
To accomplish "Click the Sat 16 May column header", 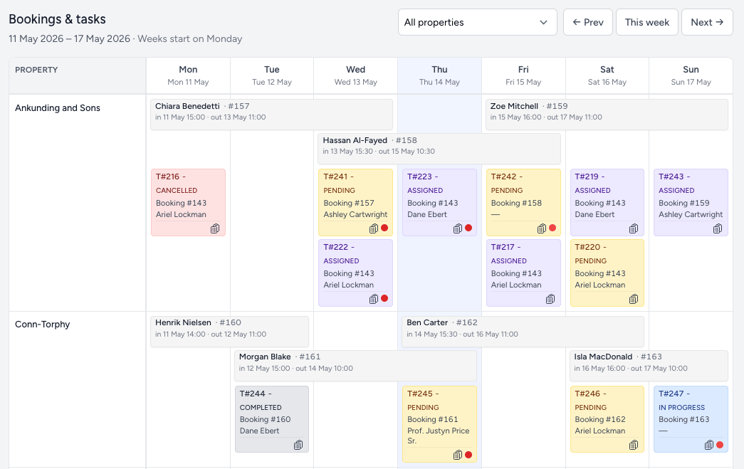I will 607,75.
